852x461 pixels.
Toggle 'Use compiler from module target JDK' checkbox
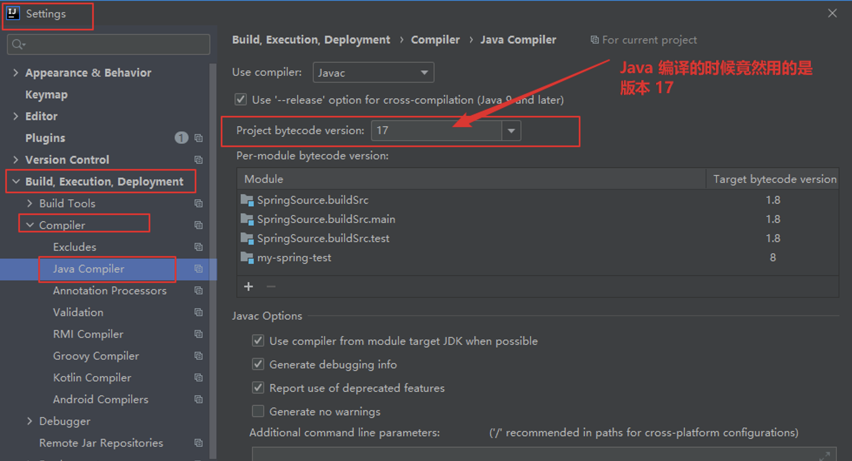pyautogui.click(x=258, y=340)
